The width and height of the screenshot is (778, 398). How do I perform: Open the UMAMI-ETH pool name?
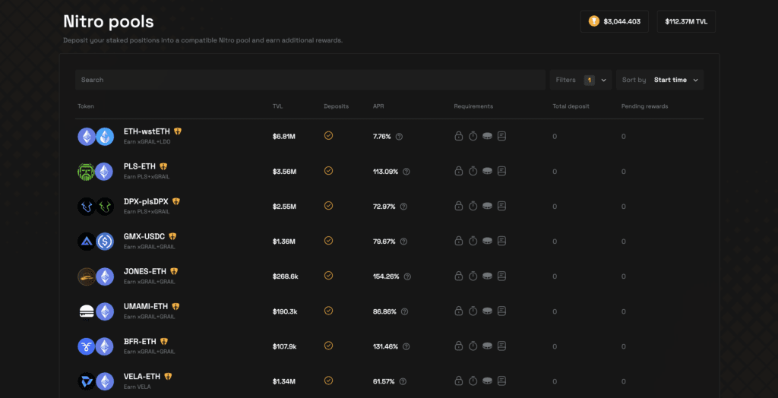(x=146, y=306)
